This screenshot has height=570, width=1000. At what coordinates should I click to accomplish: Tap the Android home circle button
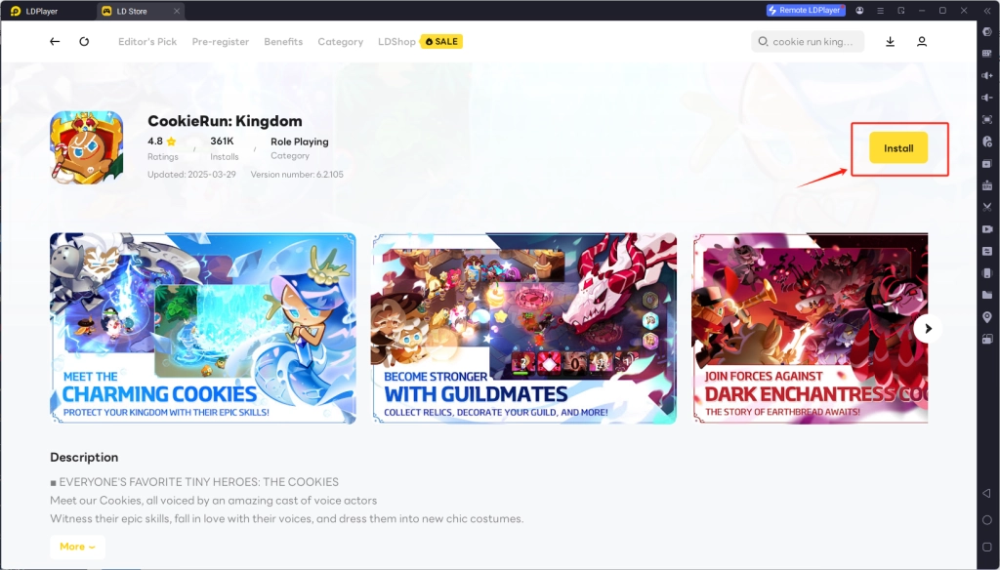(x=987, y=519)
